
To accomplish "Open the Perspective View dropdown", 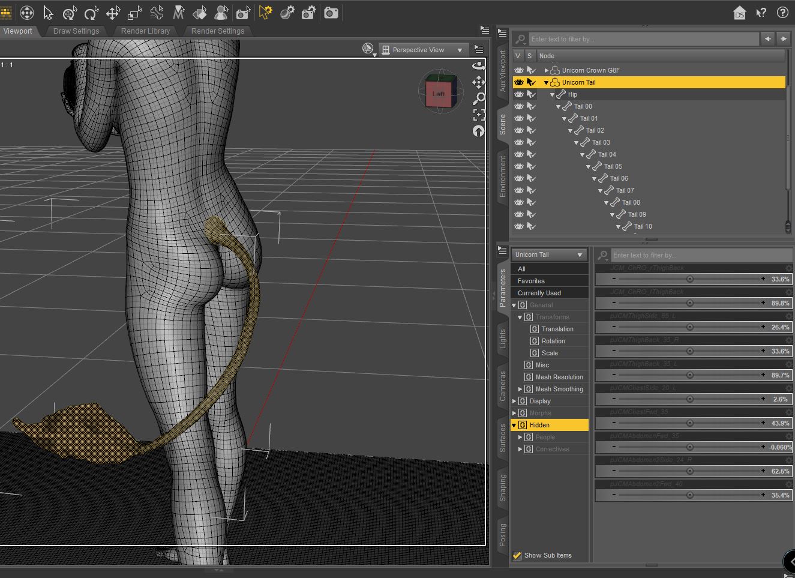I will click(x=423, y=50).
